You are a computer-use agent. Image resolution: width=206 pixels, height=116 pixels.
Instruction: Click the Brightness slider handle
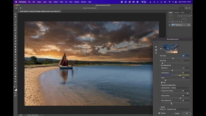pyautogui.click(x=172, y=70)
